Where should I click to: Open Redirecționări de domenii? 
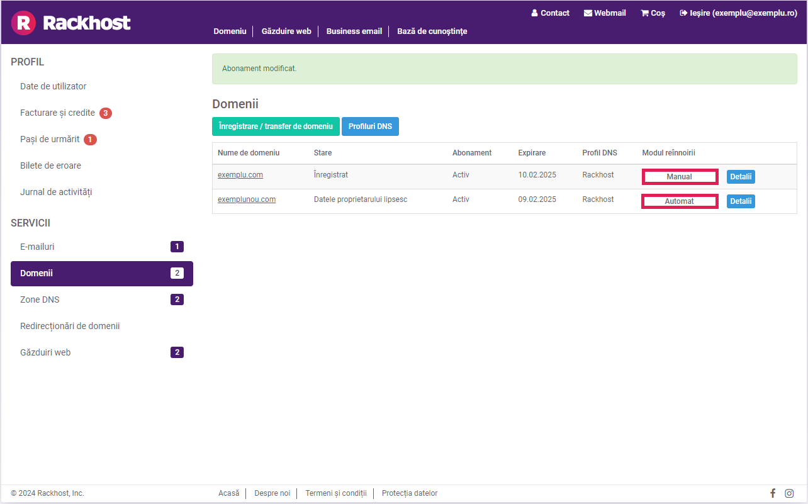(x=70, y=326)
